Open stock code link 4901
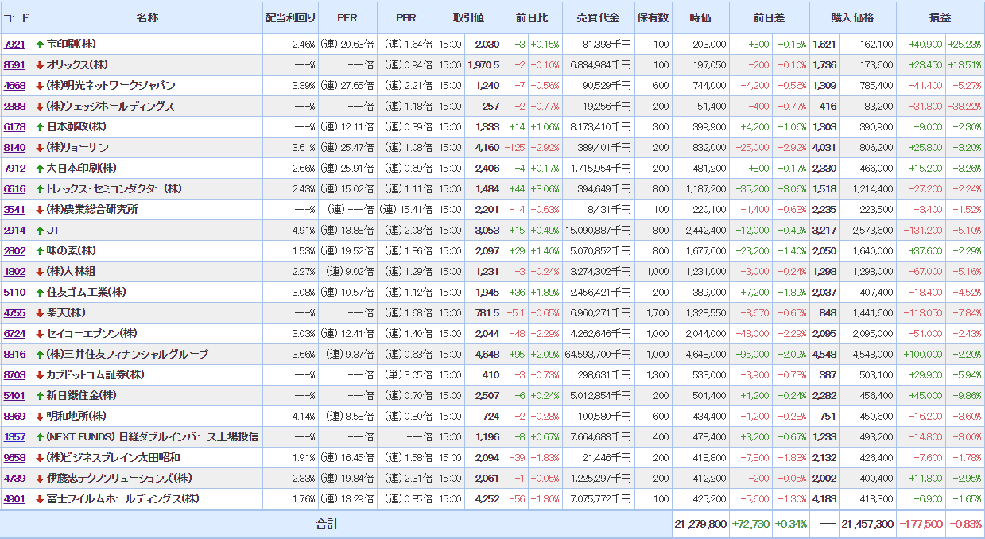Image resolution: width=985 pixels, height=539 pixels. [x=14, y=499]
